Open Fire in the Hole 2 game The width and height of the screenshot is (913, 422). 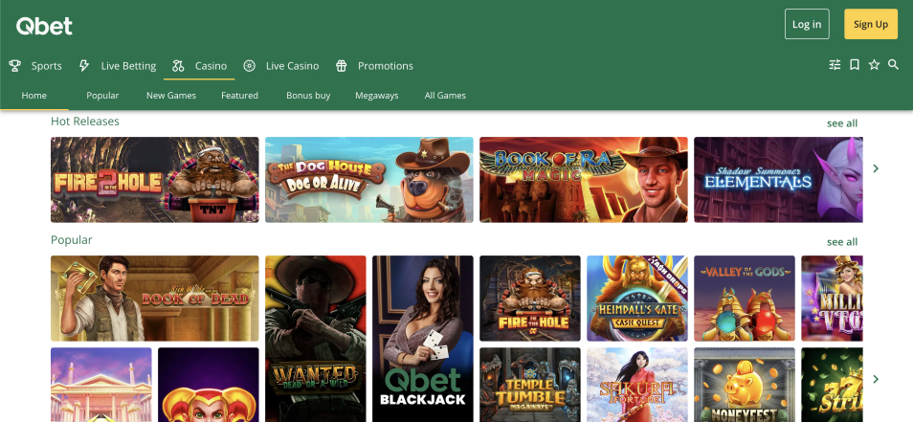pos(155,179)
